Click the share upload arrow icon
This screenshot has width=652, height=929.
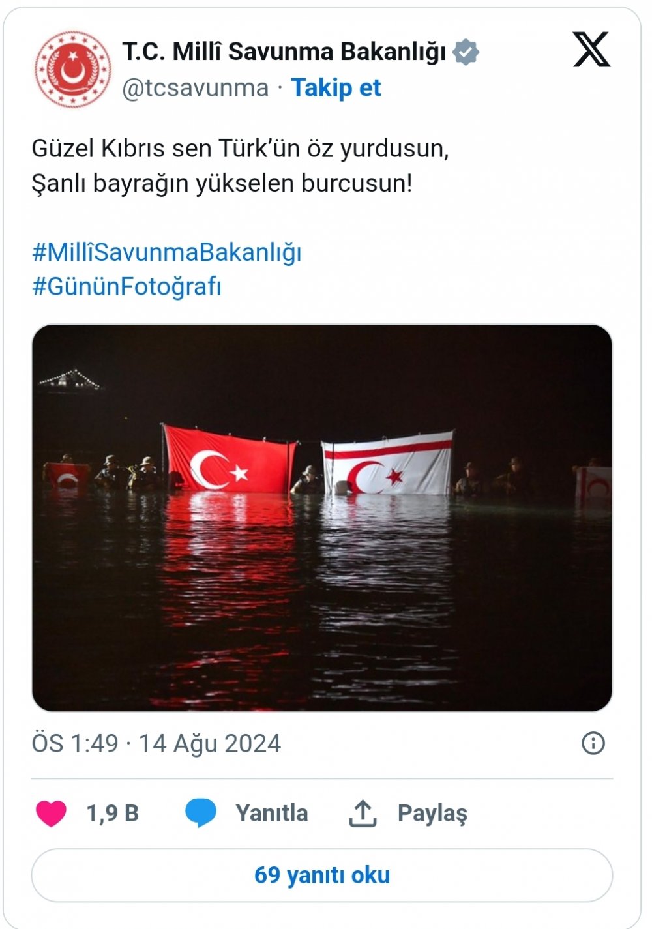click(363, 814)
